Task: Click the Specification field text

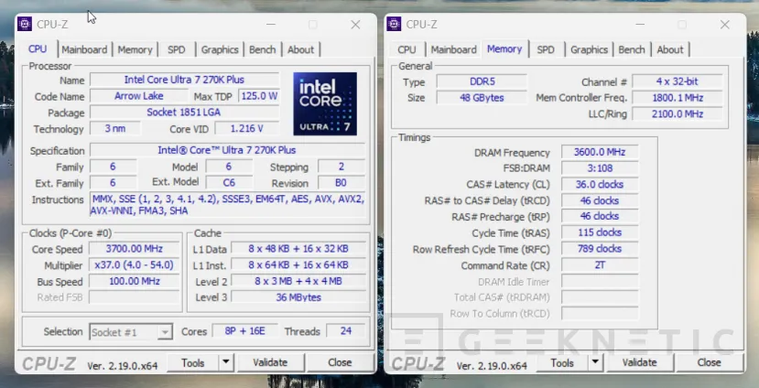Action: [227, 150]
